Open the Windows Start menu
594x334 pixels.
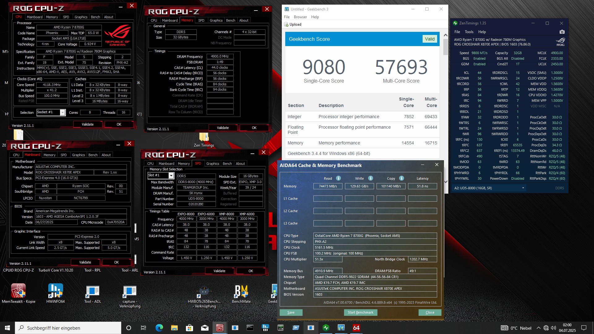(7, 328)
